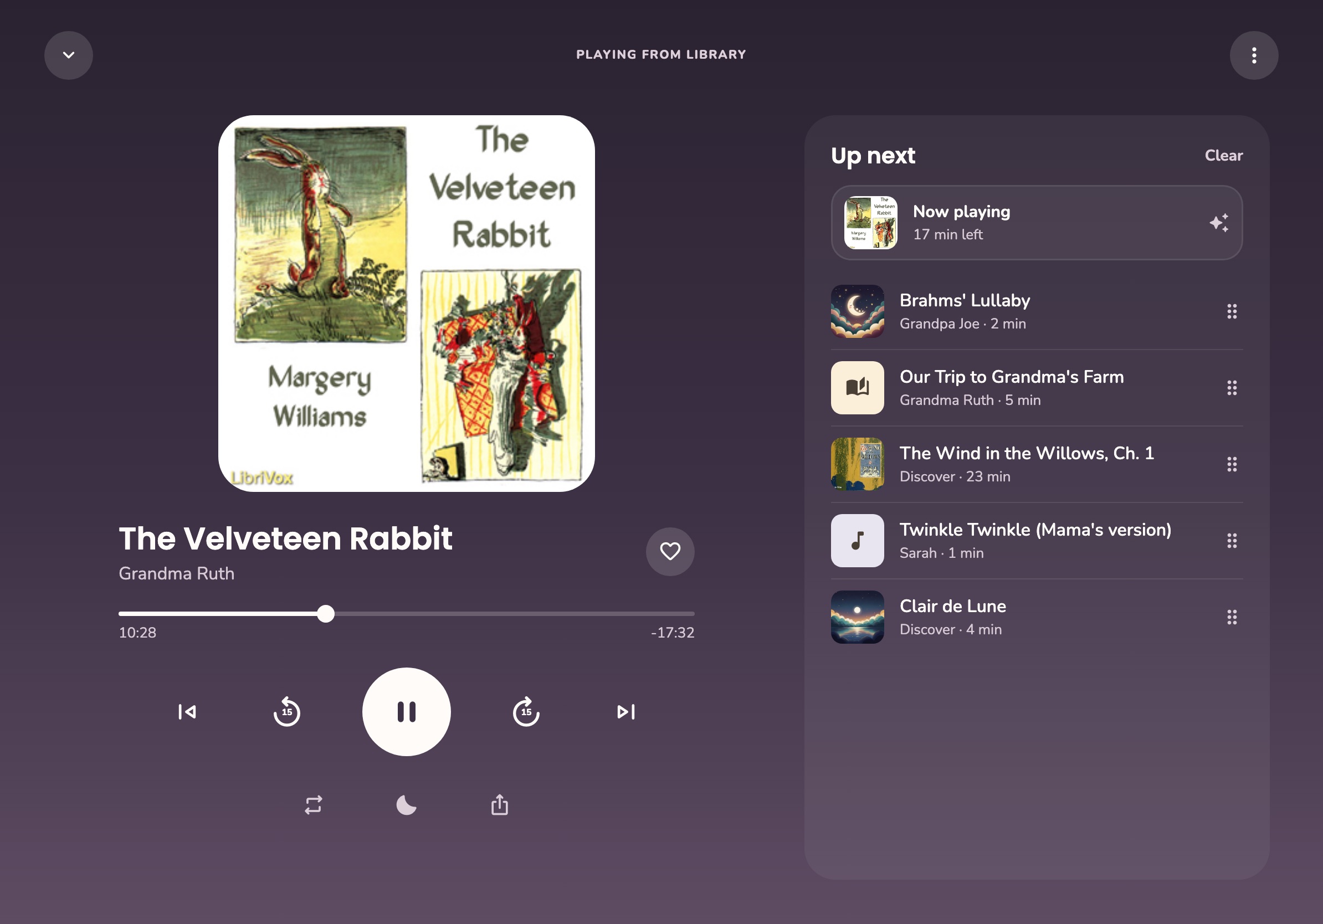Image resolution: width=1323 pixels, height=924 pixels.
Task: Collapse the player with the down chevron
Action: [x=69, y=55]
